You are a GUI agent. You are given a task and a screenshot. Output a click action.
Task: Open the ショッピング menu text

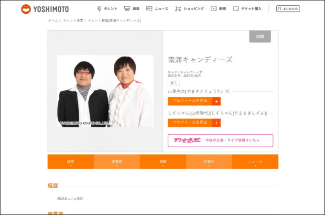tap(194, 9)
